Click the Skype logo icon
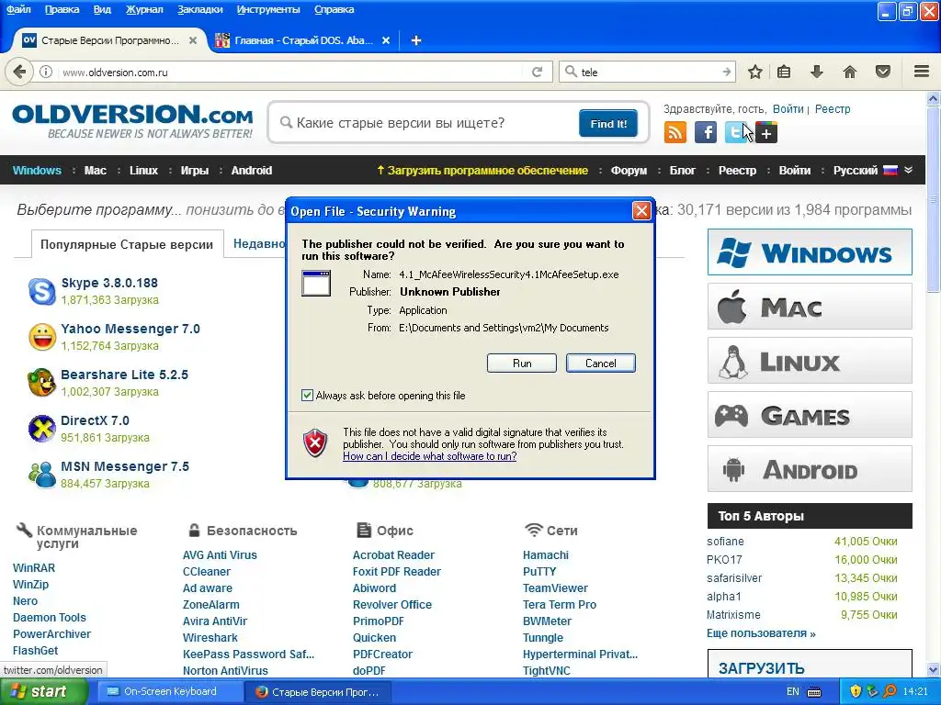The width and height of the screenshot is (941, 705). pos(42,291)
